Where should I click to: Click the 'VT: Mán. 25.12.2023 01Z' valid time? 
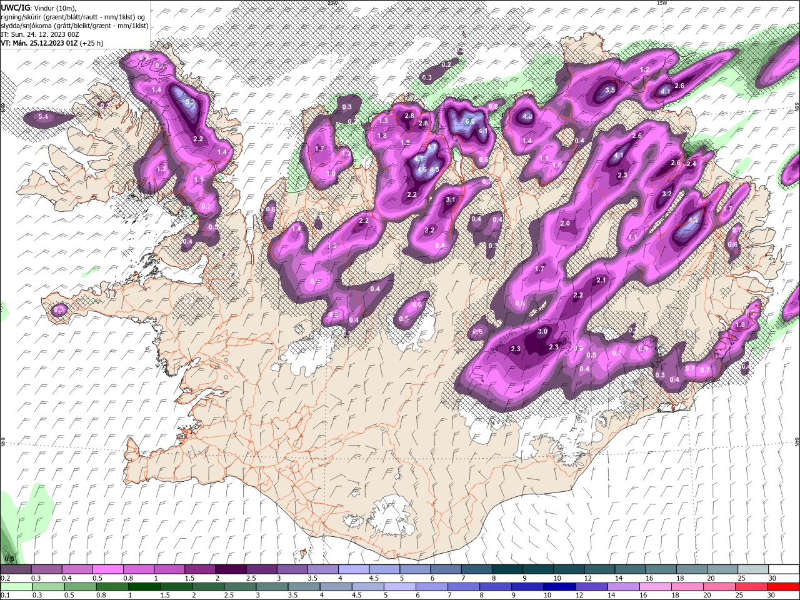(39, 43)
